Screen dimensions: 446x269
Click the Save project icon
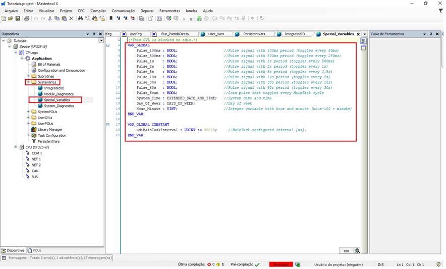(x=18, y=19)
